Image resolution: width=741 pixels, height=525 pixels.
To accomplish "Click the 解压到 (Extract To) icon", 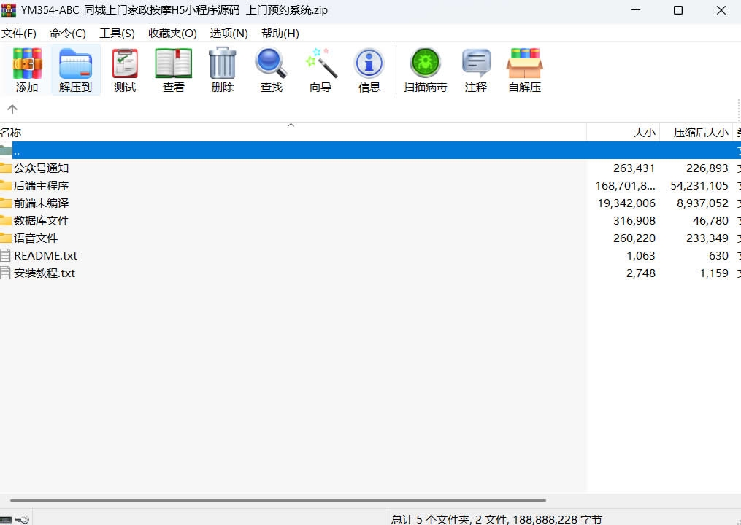I will tap(75, 64).
